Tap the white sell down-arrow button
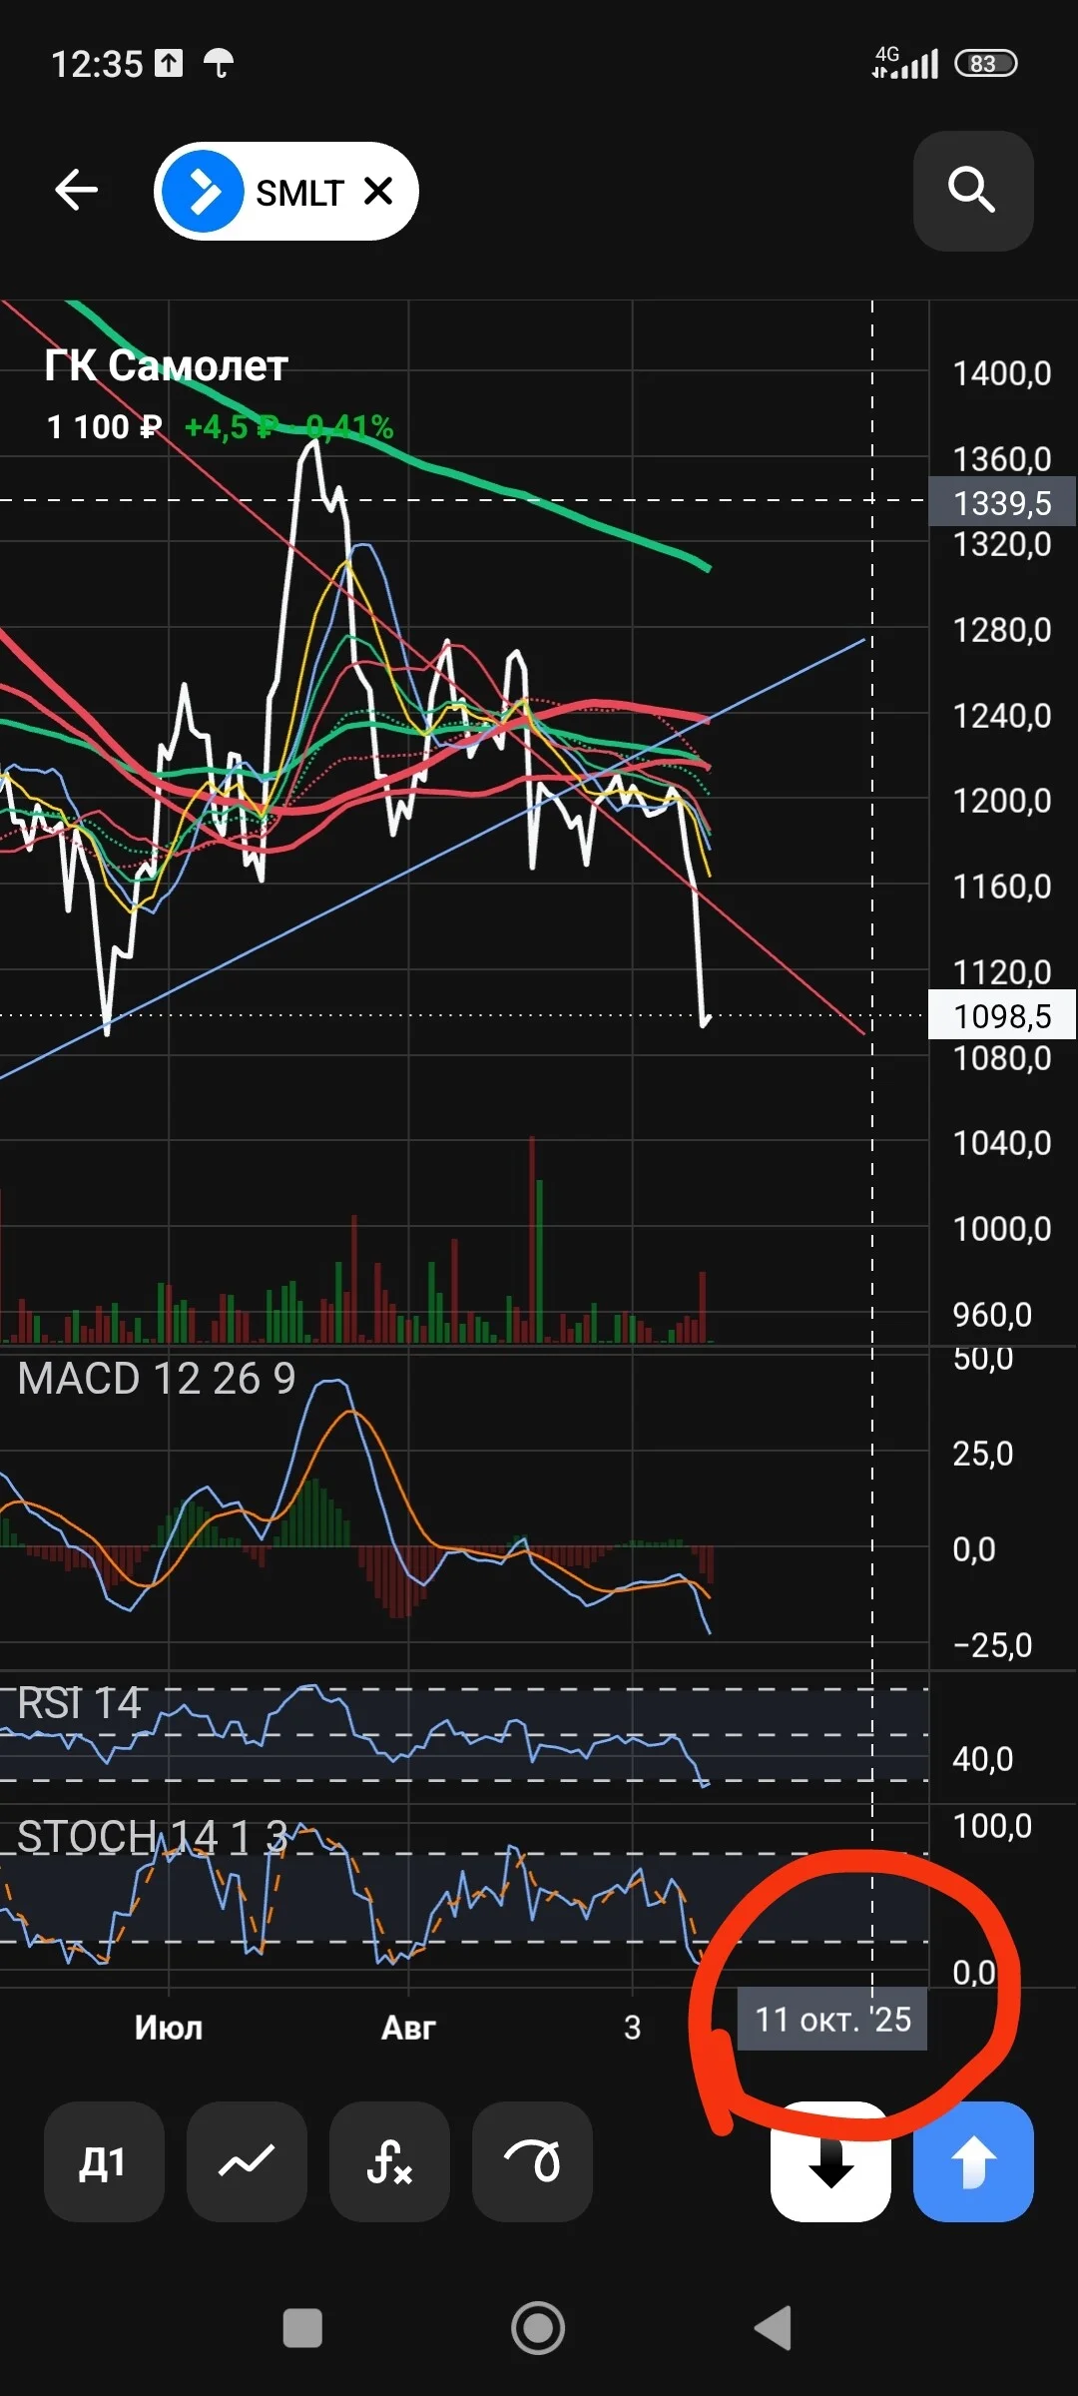The height and width of the screenshot is (2396, 1078). tap(830, 2161)
